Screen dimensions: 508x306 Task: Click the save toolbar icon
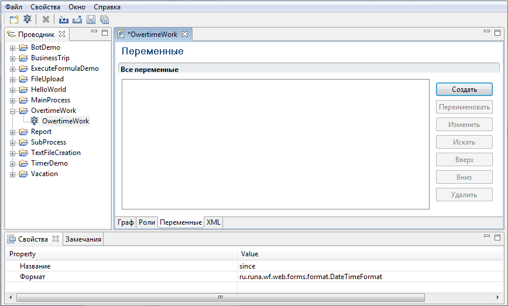point(91,20)
